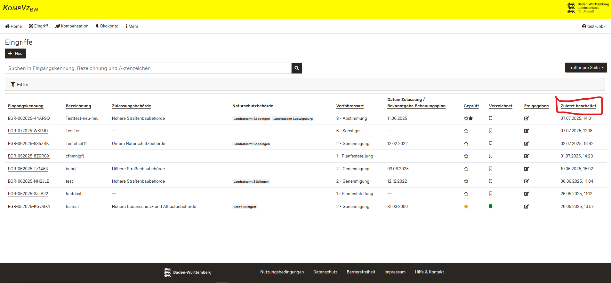Sort by Zuletzt bearbeitet column header

(x=578, y=106)
